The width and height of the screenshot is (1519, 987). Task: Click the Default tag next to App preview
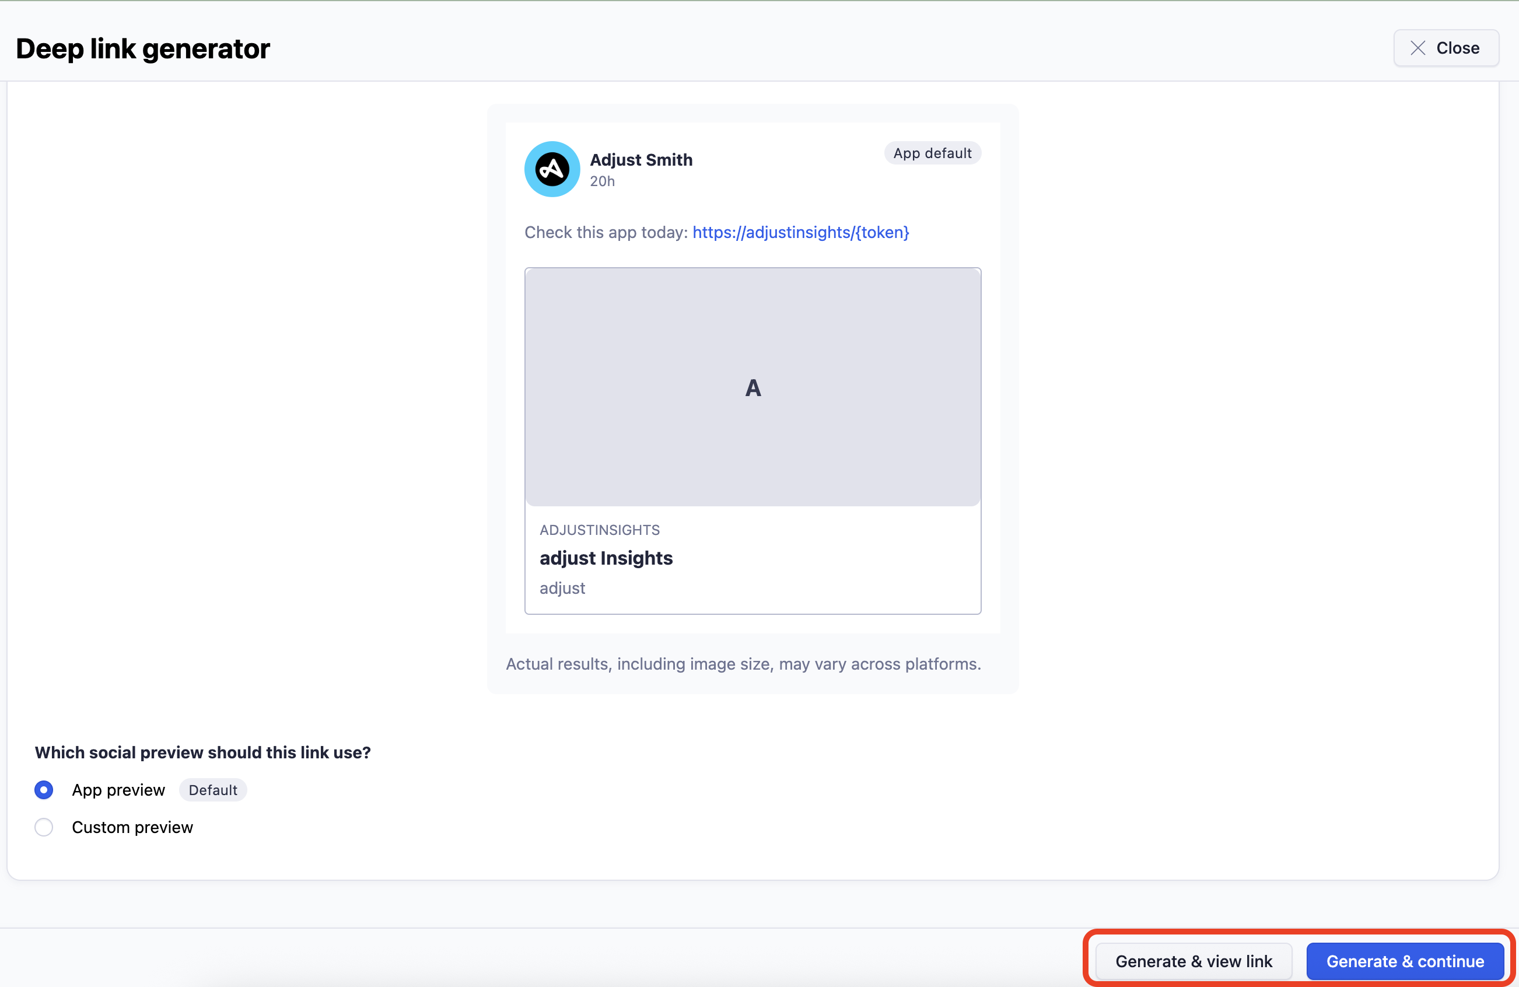pos(212,790)
